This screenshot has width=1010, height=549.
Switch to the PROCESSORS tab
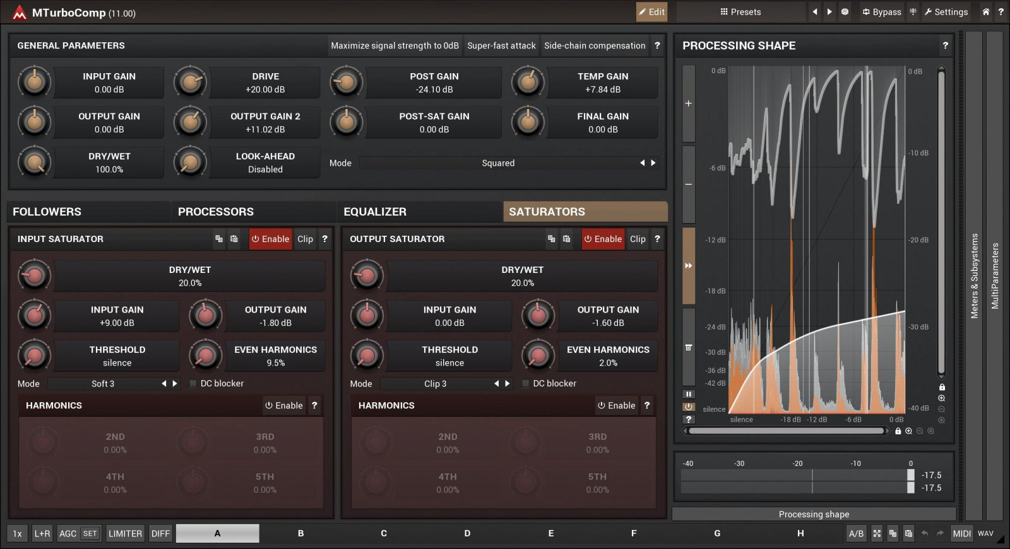254,212
